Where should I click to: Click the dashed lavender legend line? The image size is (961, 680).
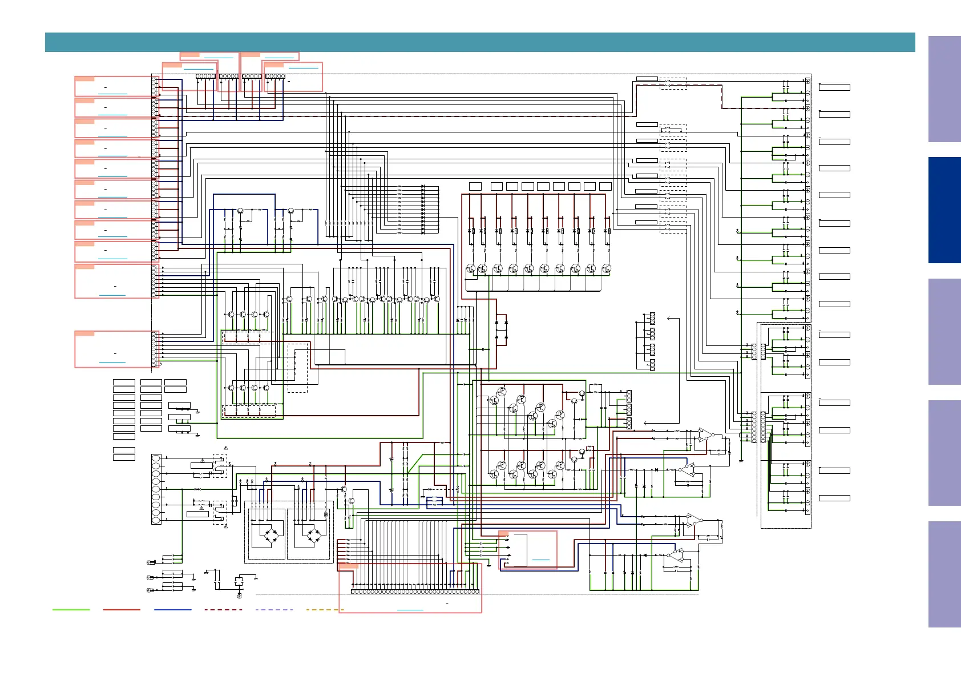[x=274, y=610]
